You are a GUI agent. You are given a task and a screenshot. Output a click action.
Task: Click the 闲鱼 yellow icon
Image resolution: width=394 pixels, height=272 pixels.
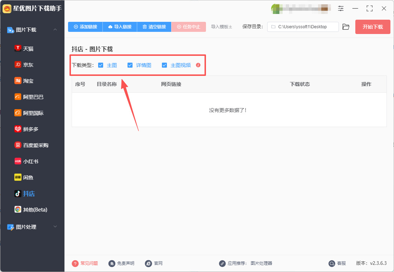coord(18,177)
